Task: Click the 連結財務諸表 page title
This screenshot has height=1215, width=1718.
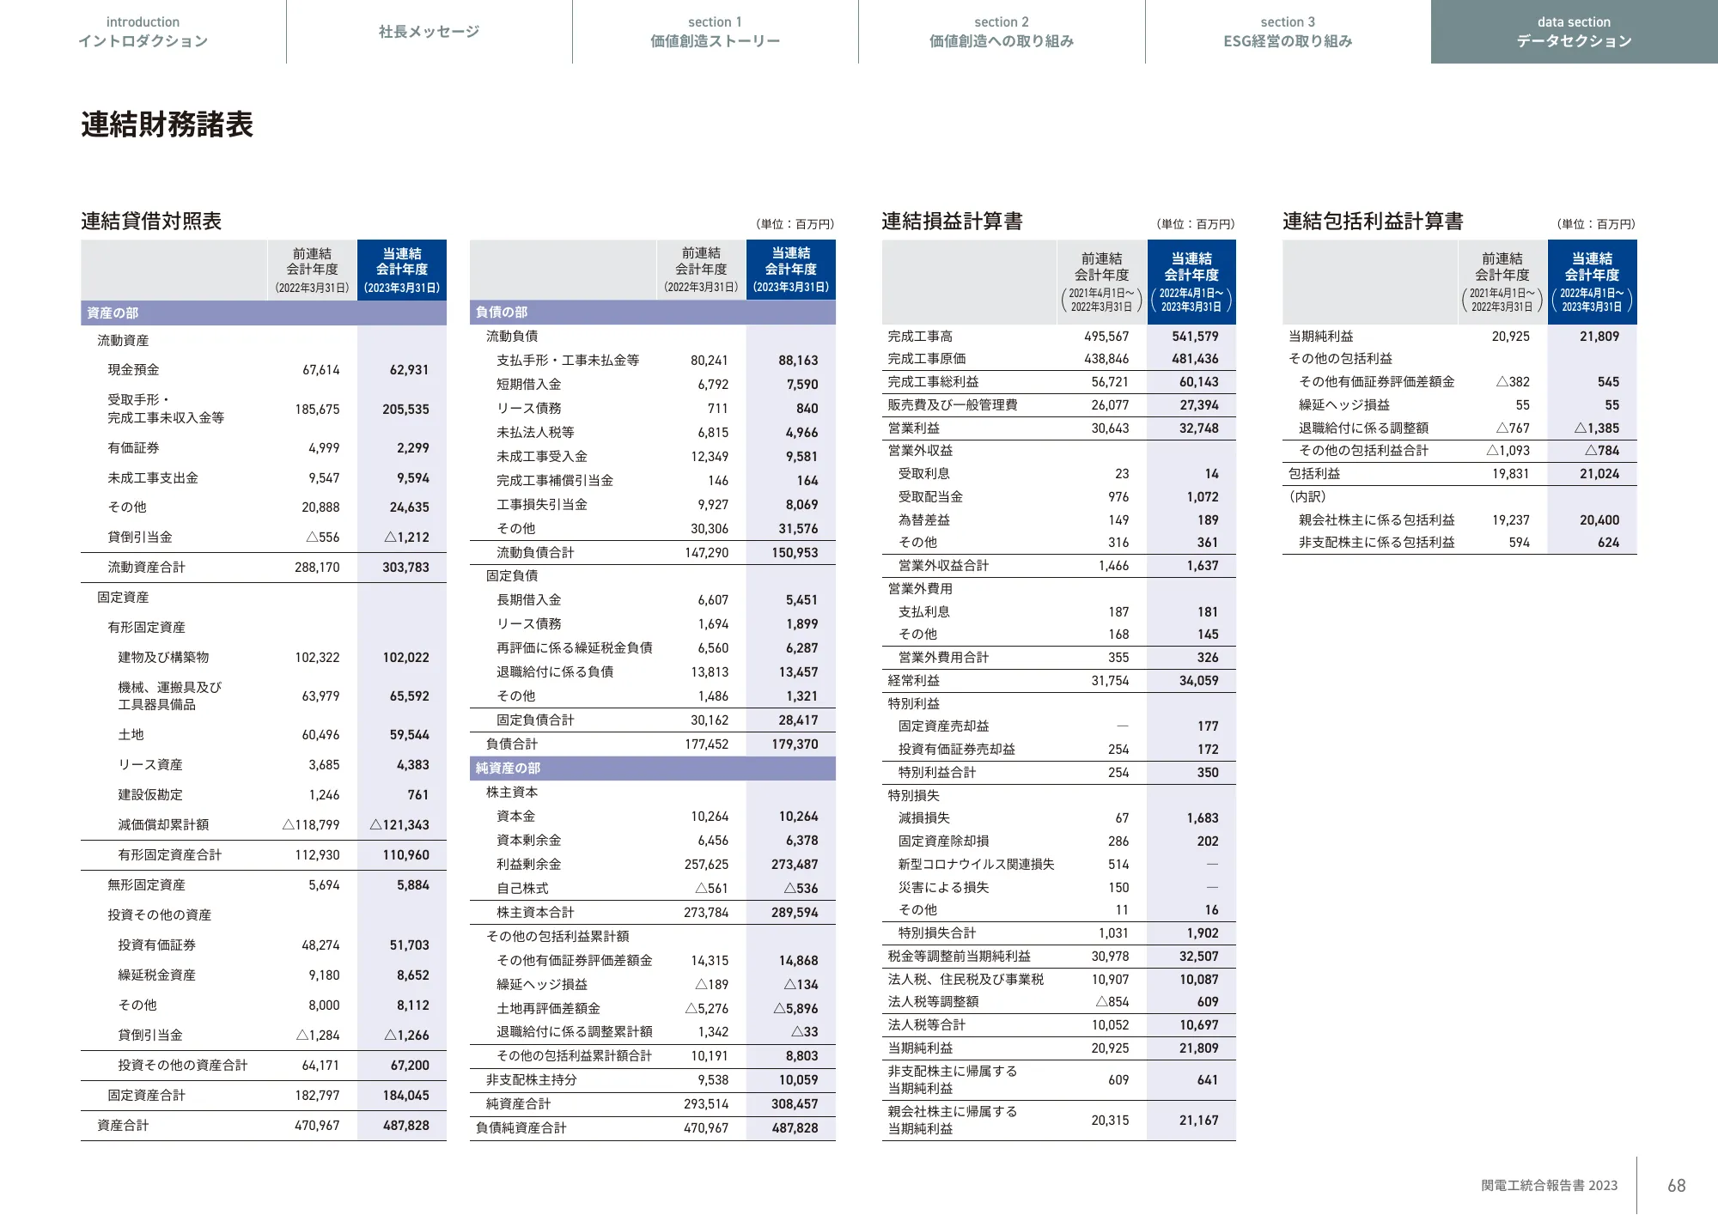Action: 168,125
